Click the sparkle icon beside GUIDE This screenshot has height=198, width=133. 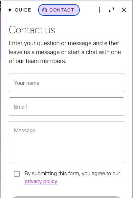pos(10,10)
